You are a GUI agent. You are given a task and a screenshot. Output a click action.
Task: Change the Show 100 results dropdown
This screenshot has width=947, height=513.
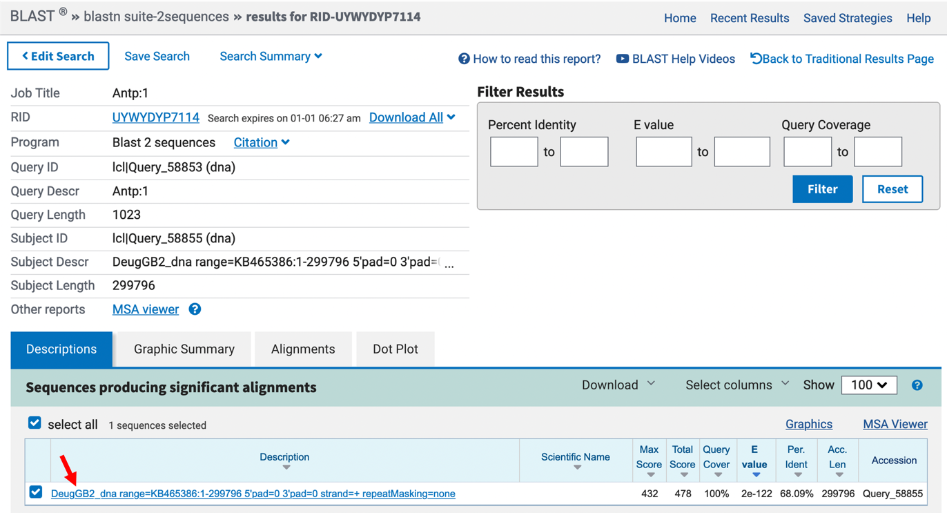[869, 385]
